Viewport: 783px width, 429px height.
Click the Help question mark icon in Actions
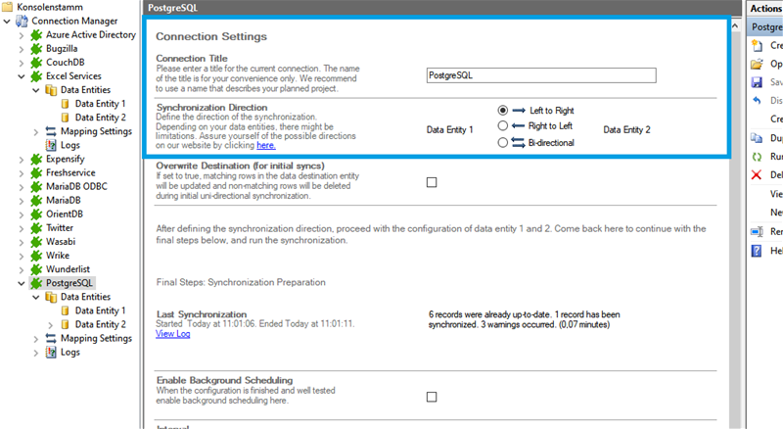(x=756, y=251)
